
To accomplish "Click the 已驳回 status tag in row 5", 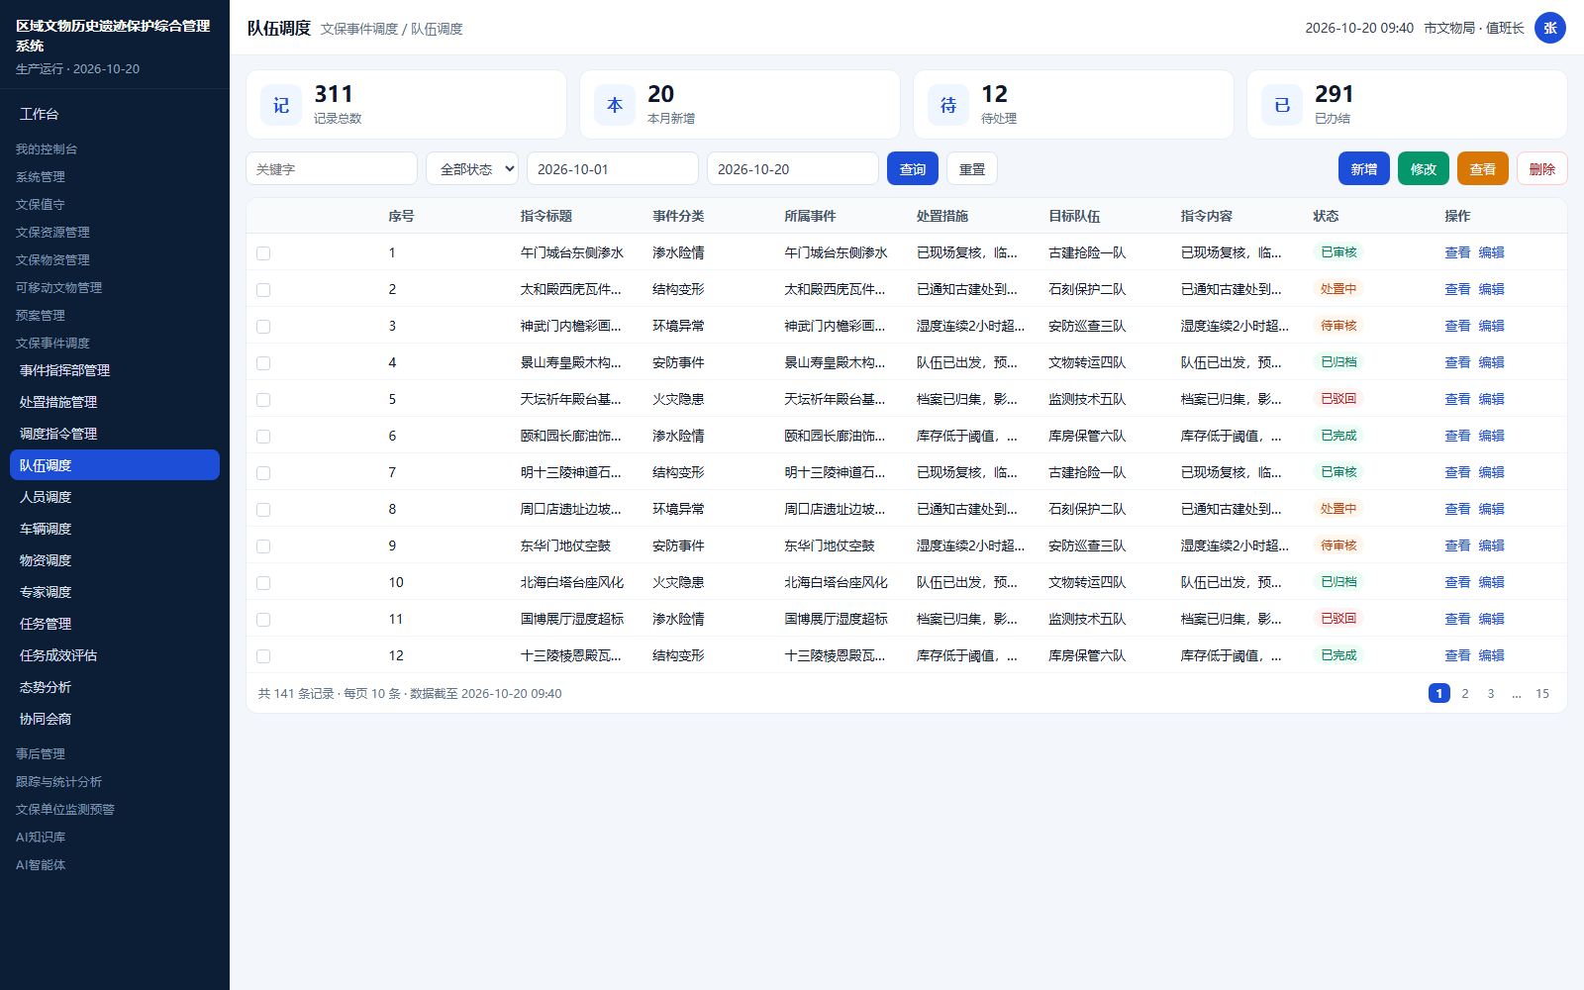I will coord(1338,399).
